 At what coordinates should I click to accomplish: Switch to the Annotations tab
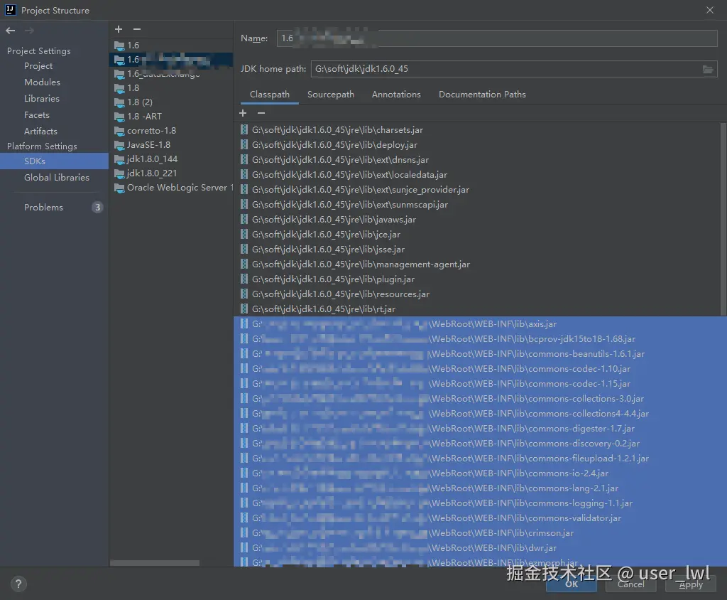pos(396,95)
